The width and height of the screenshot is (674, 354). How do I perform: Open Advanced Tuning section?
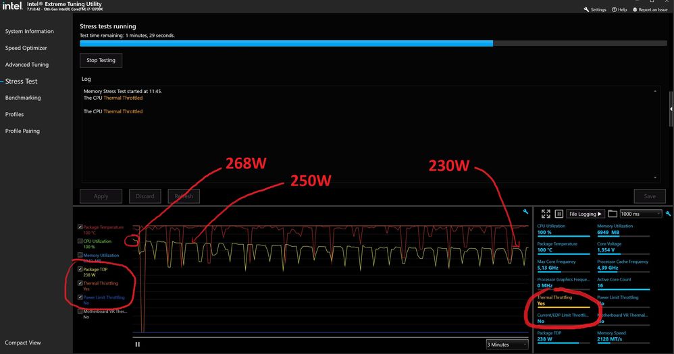tap(26, 65)
